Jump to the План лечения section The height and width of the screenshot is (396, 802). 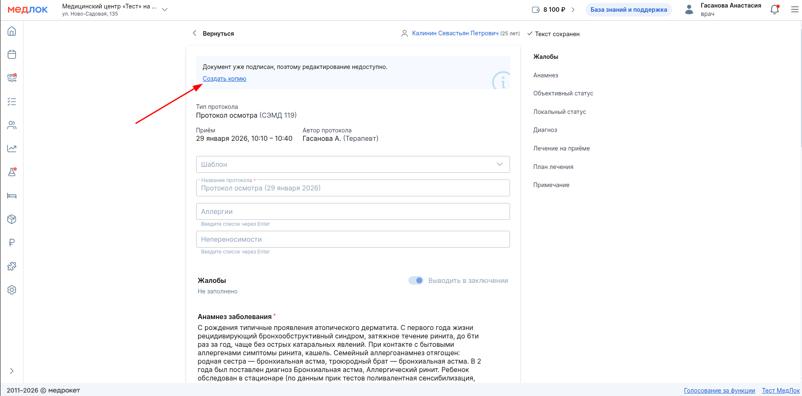pos(553,167)
